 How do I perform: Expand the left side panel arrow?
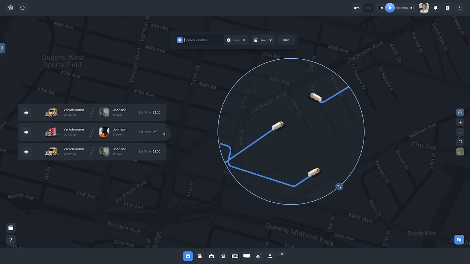pos(2,48)
